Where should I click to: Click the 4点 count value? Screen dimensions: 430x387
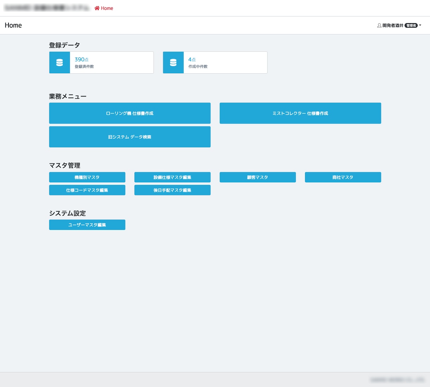click(x=192, y=60)
